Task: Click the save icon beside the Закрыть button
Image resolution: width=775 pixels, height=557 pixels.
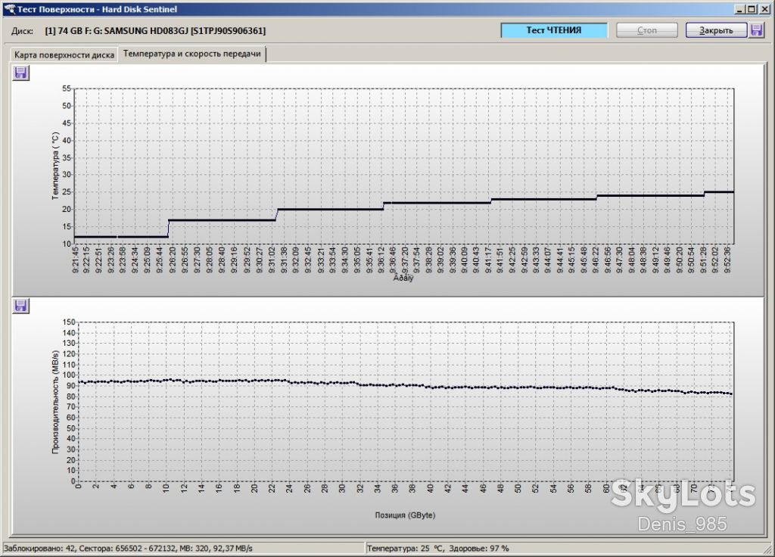Action: point(757,30)
